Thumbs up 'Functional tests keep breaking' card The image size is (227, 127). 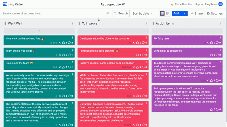tap(137, 55)
